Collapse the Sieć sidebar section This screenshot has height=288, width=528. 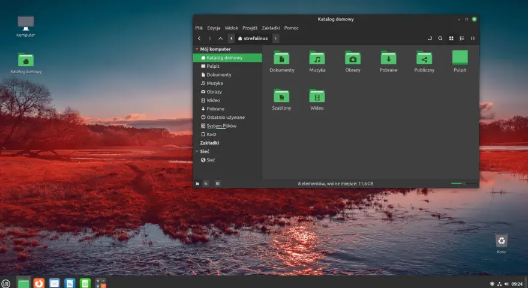pos(197,152)
